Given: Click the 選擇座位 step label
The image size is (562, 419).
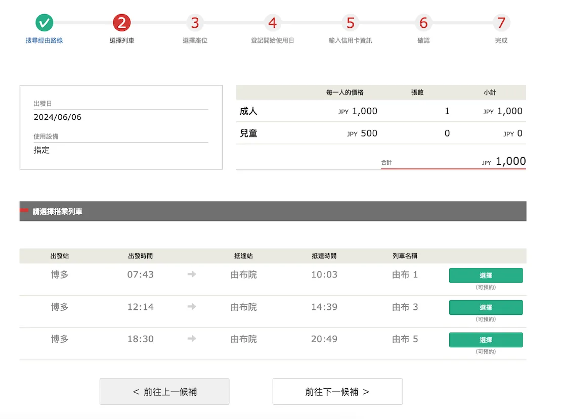Looking at the screenshot, I should (x=195, y=40).
